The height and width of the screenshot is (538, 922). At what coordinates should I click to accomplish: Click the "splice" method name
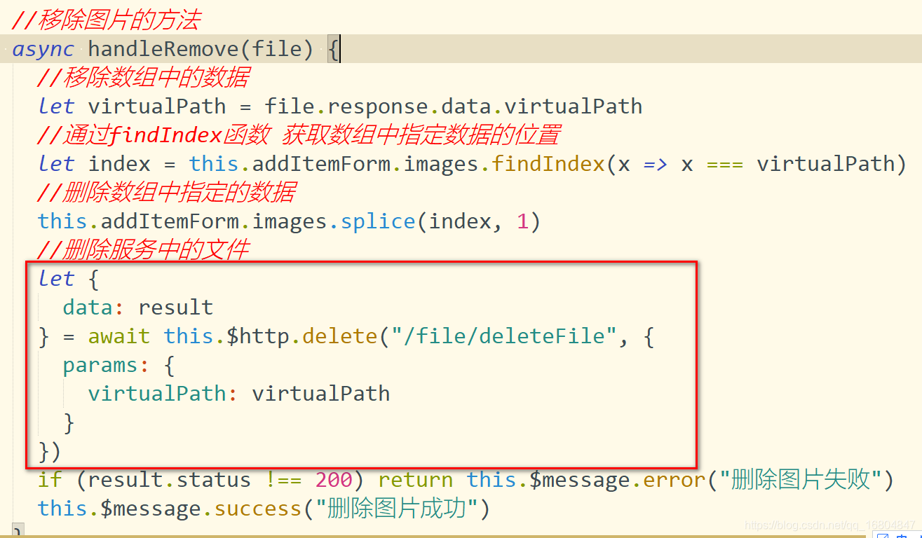[378, 221]
